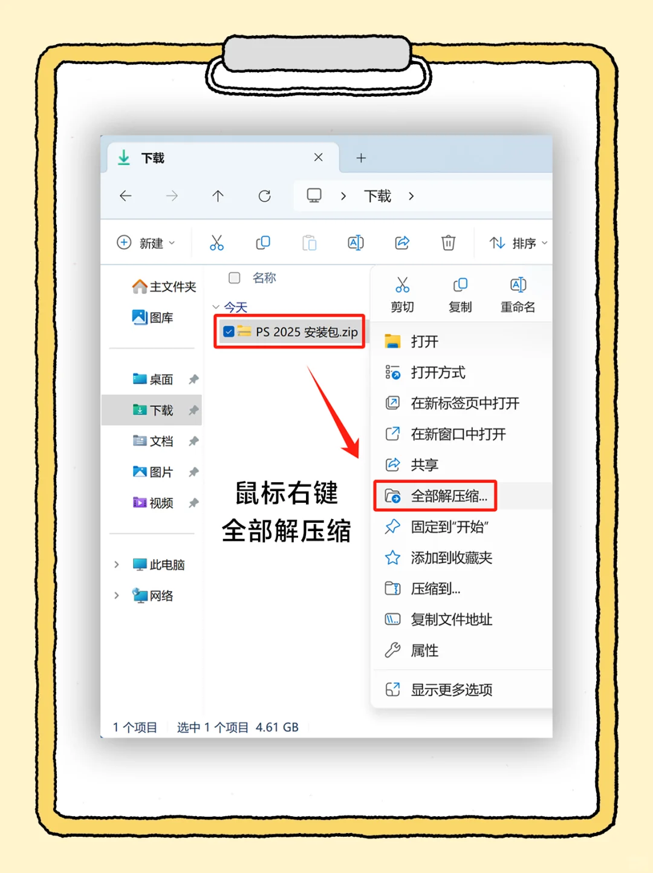Go back with the left arrow

[126, 196]
